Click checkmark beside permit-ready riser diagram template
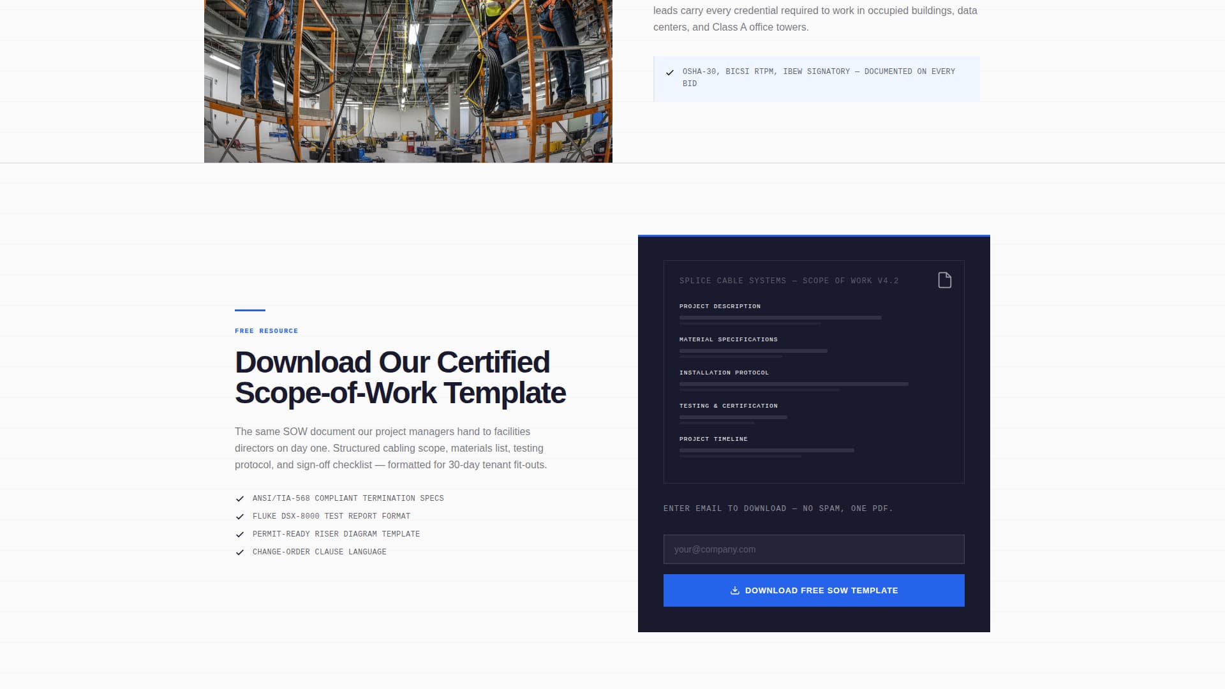 click(240, 535)
